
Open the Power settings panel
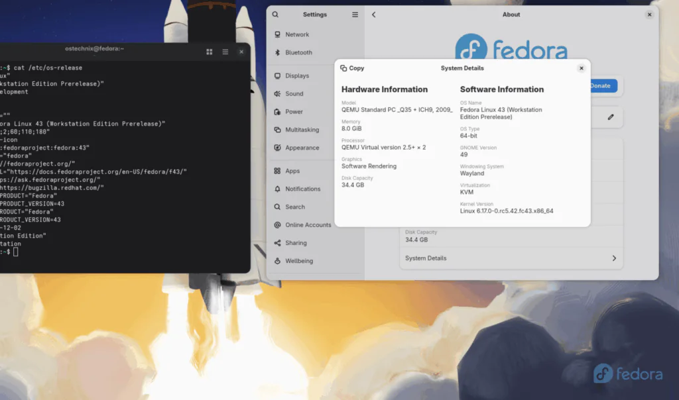[294, 112]
